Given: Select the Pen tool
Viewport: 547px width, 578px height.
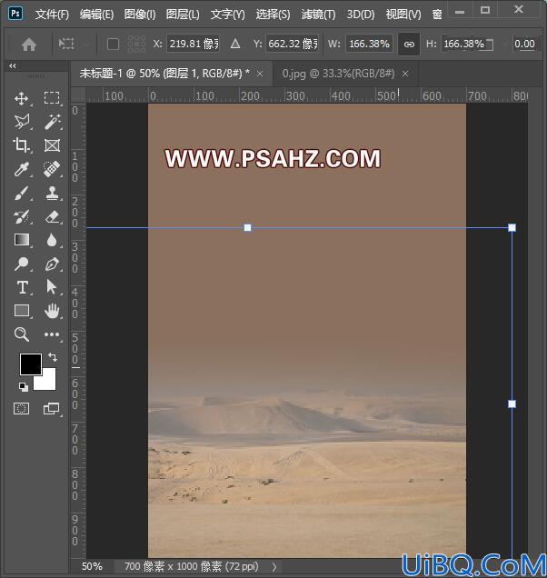Looking at the screenshot, I should [52, 264].
